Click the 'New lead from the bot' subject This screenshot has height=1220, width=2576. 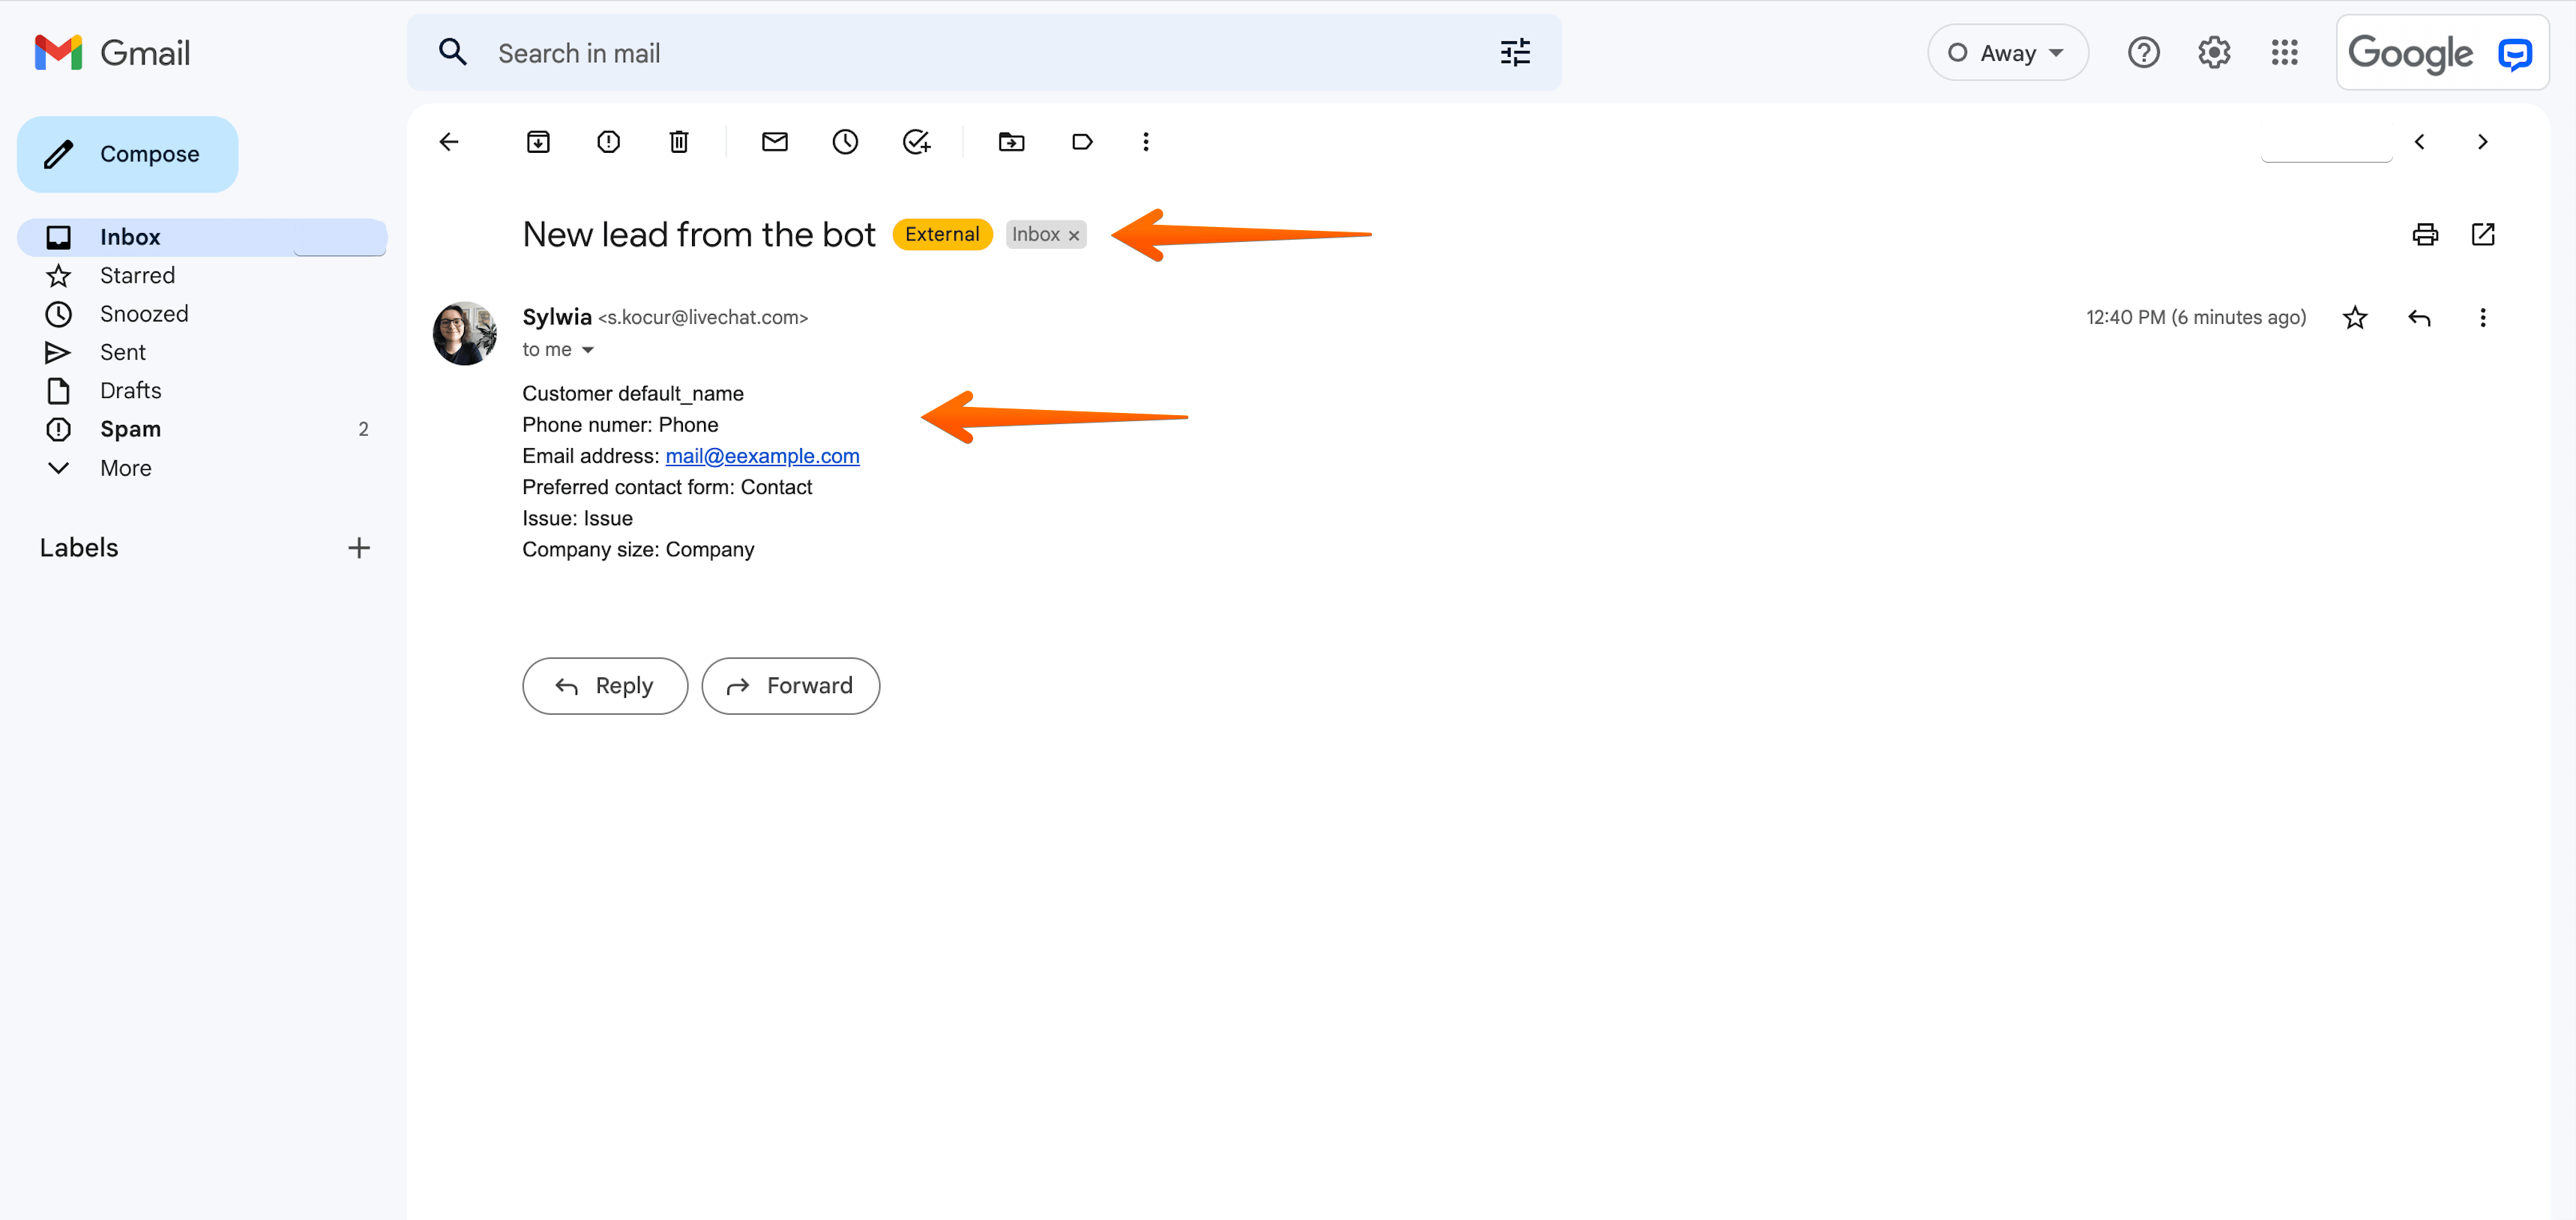point(699,235)
